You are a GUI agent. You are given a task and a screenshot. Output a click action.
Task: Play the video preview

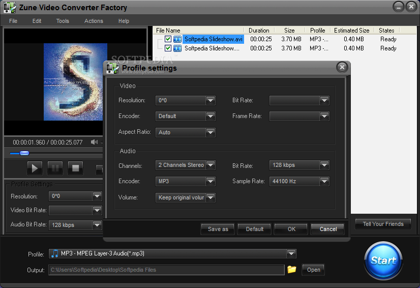tap(35, 168)
